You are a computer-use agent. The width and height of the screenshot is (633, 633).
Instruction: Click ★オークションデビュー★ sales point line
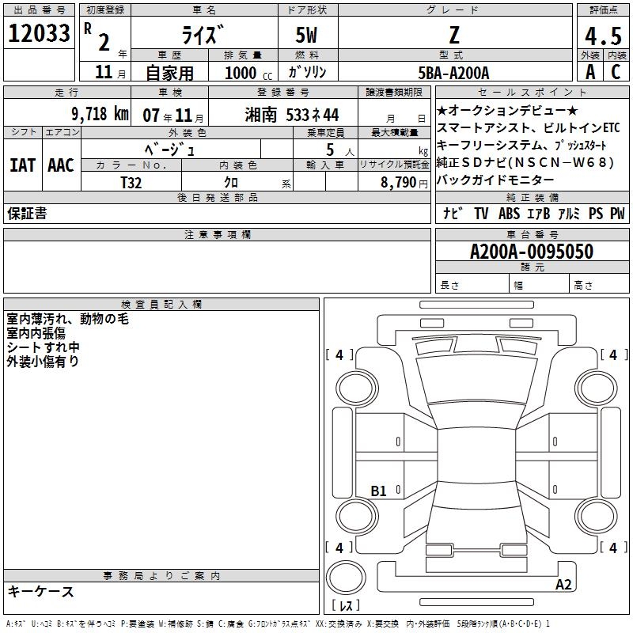[507, 110]
